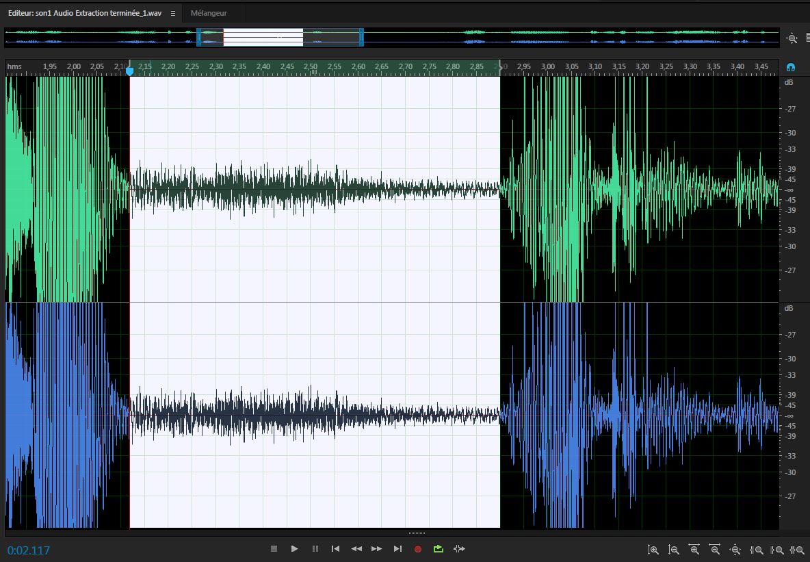Move playhead to previous marker

(x=335, y=549)
